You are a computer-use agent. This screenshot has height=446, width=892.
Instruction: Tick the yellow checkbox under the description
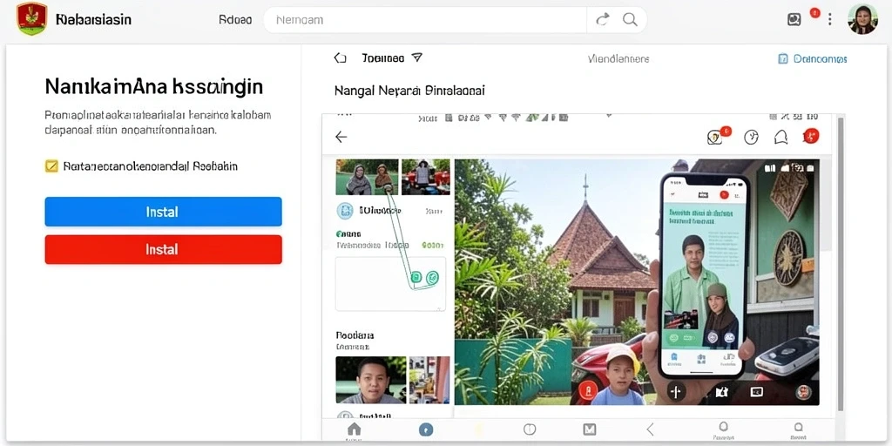click(51, 166)
